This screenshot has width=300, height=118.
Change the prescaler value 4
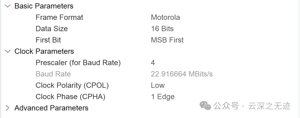point(153,63)
